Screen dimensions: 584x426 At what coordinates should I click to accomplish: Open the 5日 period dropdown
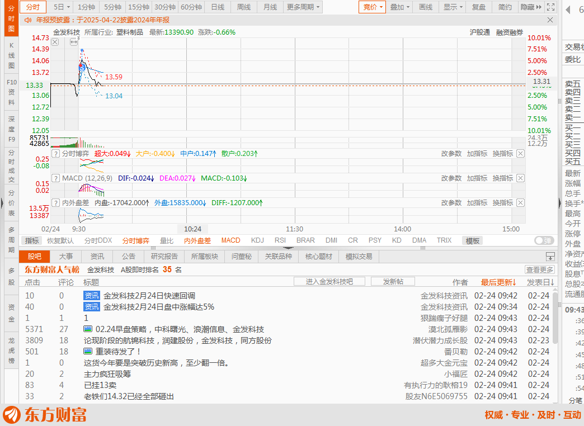click(62, 7)
